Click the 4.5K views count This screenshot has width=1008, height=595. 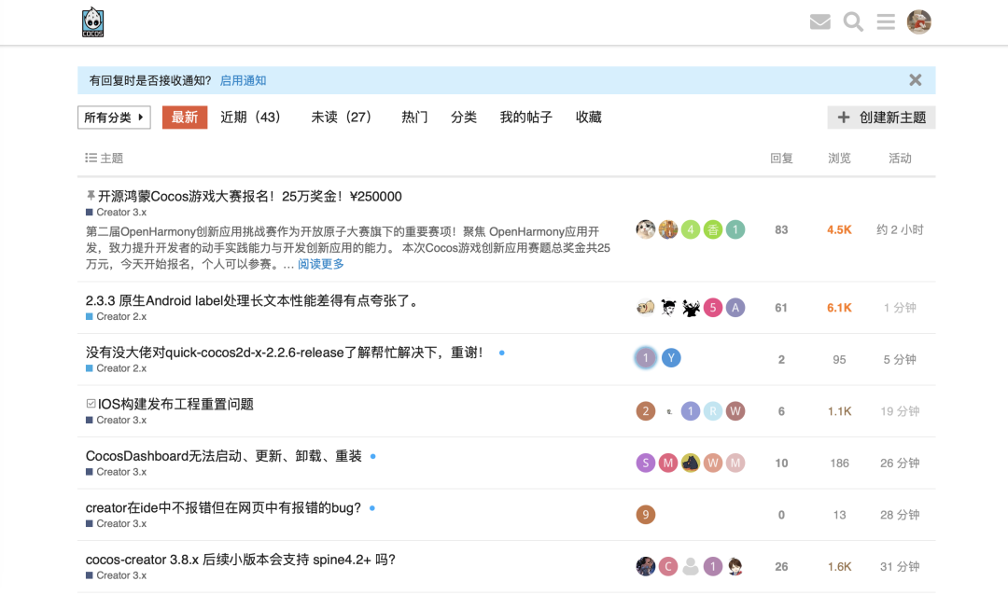[x=839, y=230]
